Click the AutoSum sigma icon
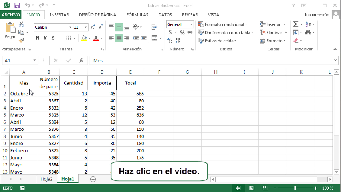Viewport: 341px width, 192px height. [x=295, y=24]
